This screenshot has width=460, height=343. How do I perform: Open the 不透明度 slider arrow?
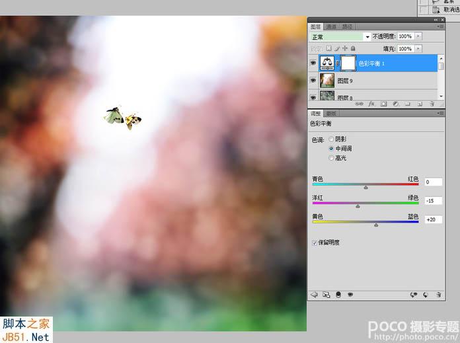[418, 36]
